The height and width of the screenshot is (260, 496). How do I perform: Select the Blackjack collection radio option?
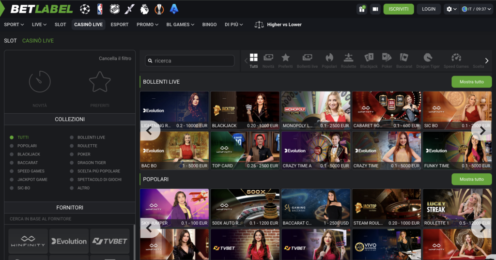point(12,154)
